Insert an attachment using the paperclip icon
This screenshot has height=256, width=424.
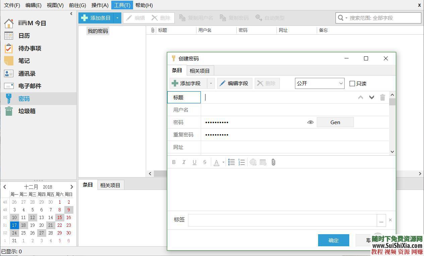[x=274, y=162]
